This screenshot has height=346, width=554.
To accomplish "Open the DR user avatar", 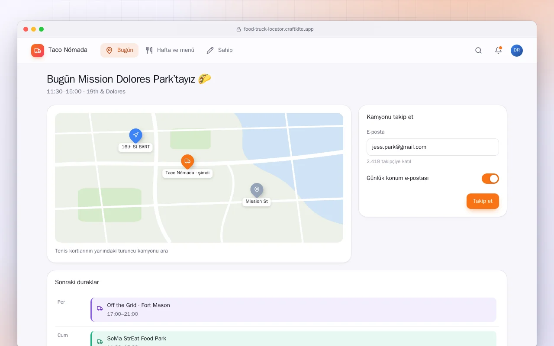I will click(x=517, y=51).
